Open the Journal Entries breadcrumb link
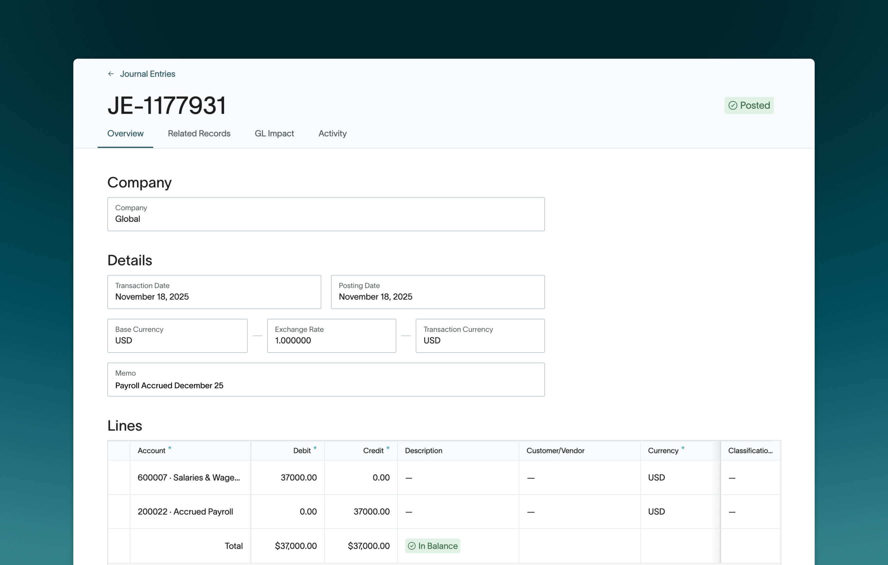The image size is (888, 565). click(148, 74)
